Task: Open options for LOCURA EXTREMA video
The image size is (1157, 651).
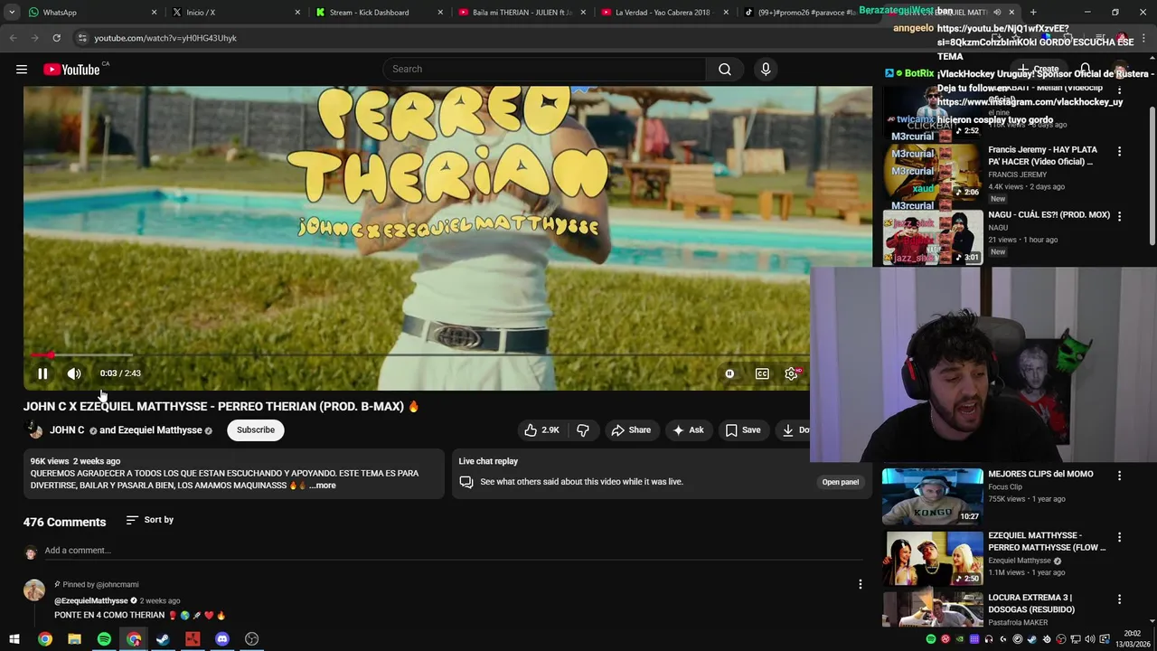Action: 1119,599
